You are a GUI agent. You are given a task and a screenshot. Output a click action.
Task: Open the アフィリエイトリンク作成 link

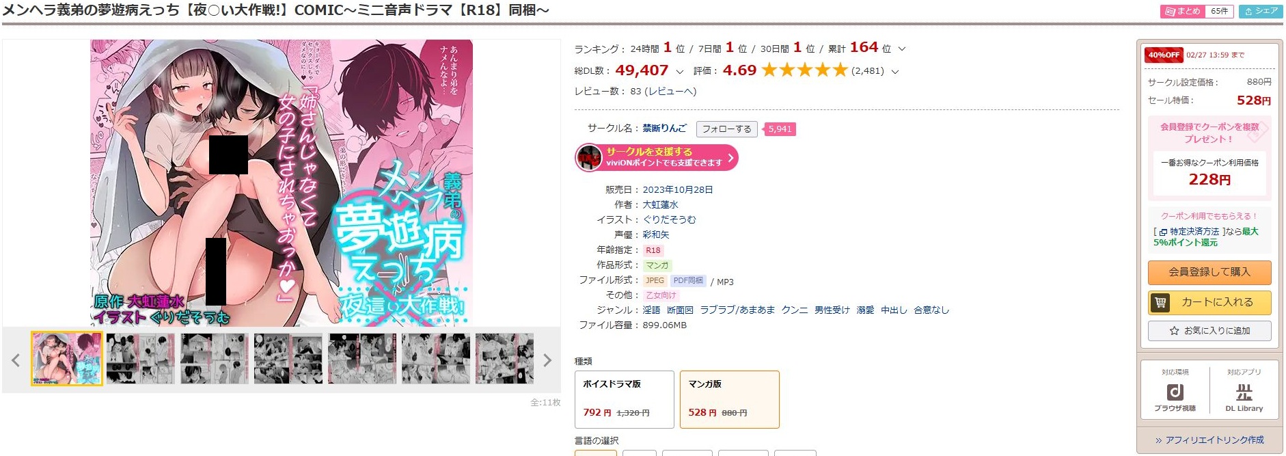1209,440
